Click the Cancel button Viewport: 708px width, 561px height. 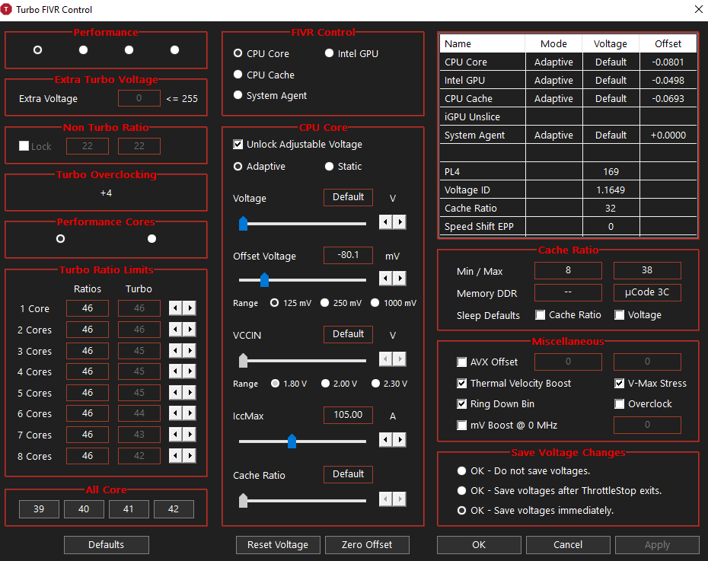tap(568, 545)
